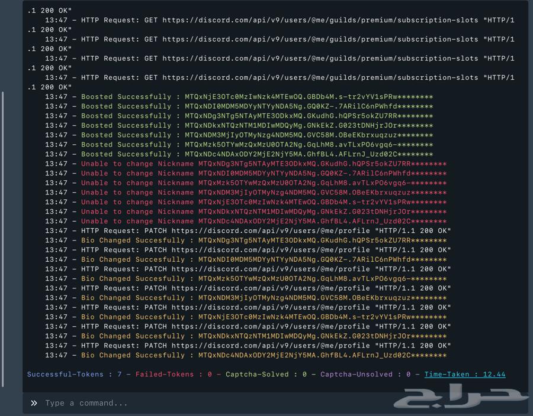Click the >> command prompt icon
This screenshot has width=533, height=416.
pos(34,403)
